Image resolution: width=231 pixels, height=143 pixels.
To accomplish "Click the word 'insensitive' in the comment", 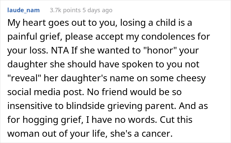I will pos(30,106).
